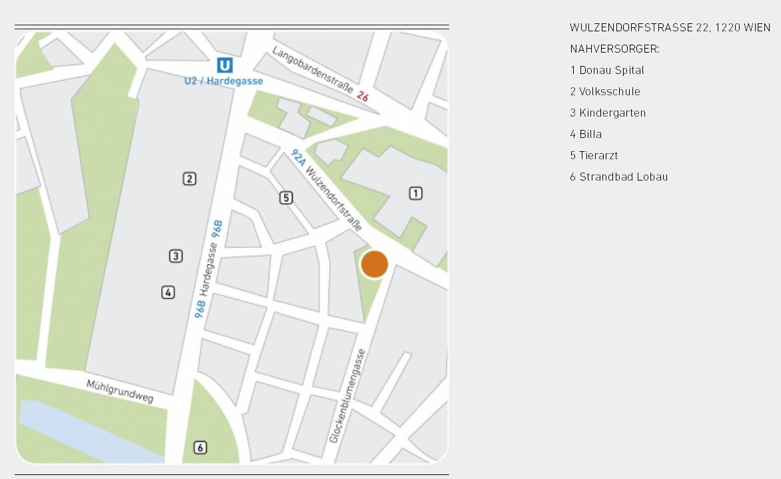Click map marker number 3
This screenshot has height=479, width=781.
(x=175, y=256)
